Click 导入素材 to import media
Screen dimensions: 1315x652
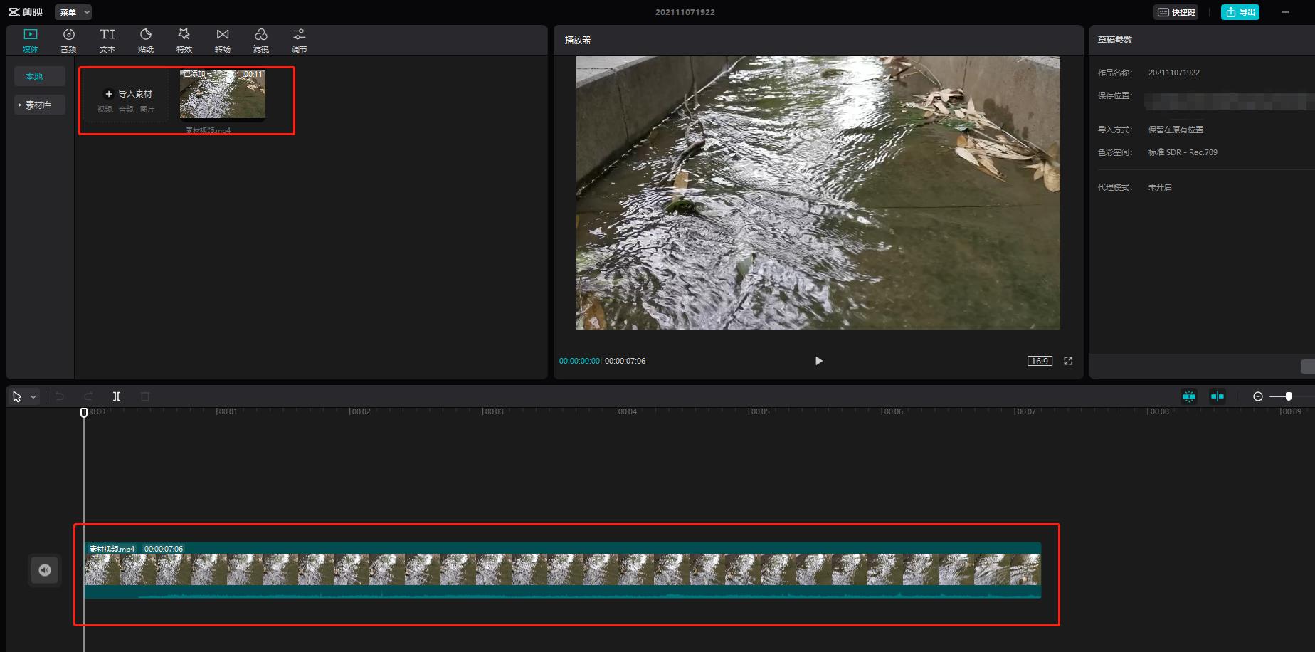(128, 94)
